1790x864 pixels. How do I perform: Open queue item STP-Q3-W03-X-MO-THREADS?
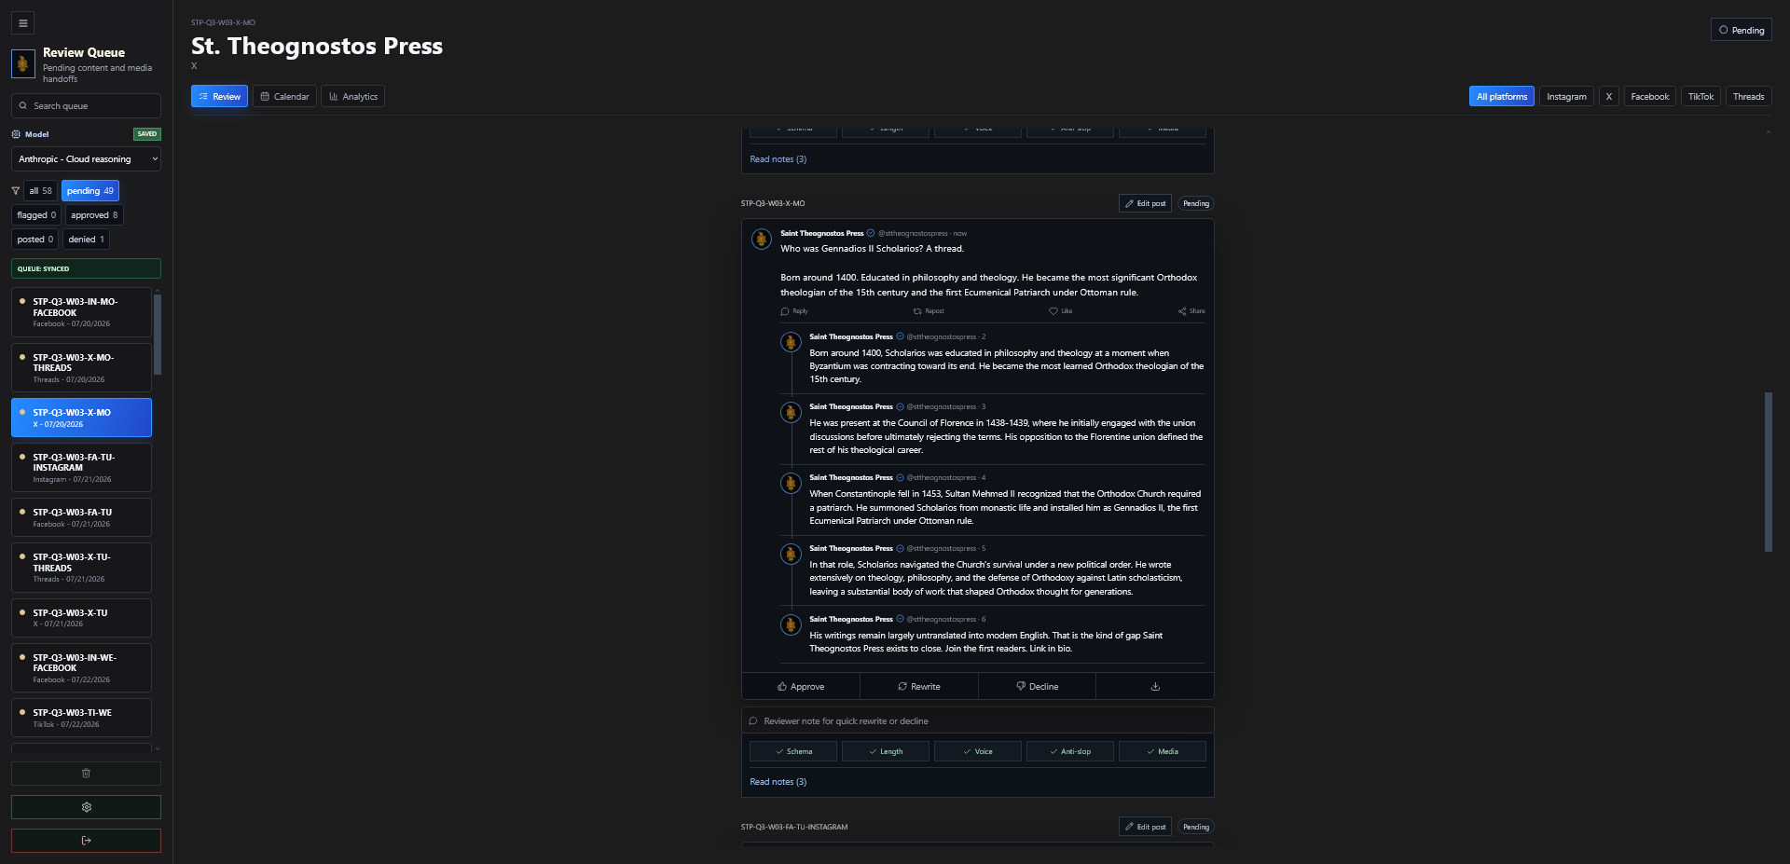[81, 368]
